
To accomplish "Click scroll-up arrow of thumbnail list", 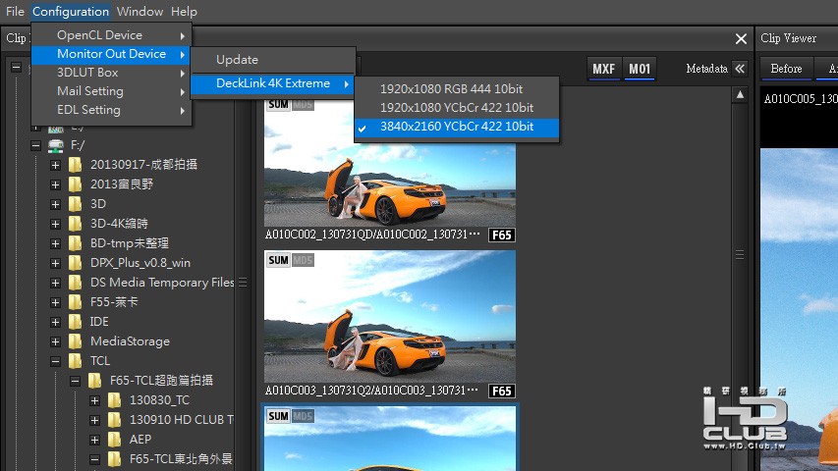I will (x=740, y=95).
